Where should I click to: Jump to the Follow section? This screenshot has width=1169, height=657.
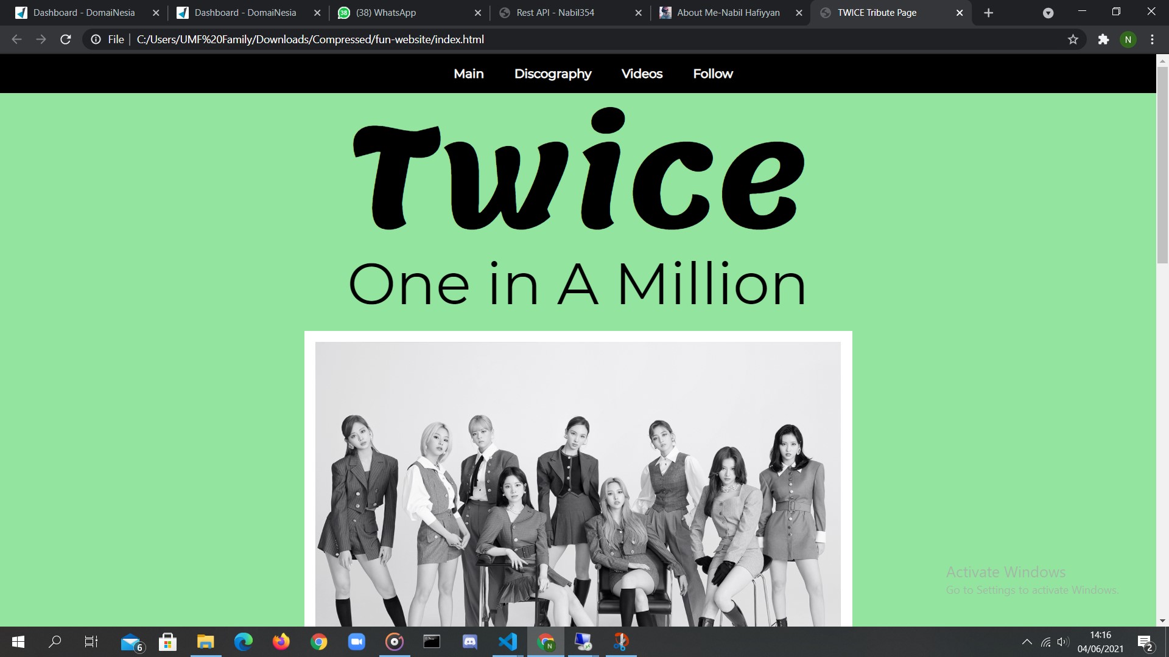click(712, 74)
